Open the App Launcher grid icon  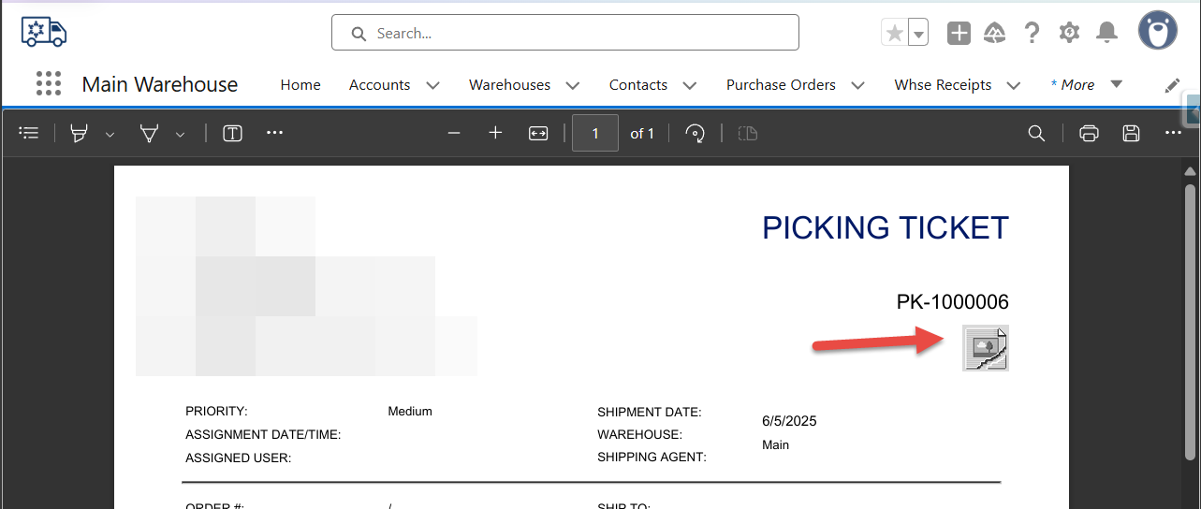[x=49, y=84]
